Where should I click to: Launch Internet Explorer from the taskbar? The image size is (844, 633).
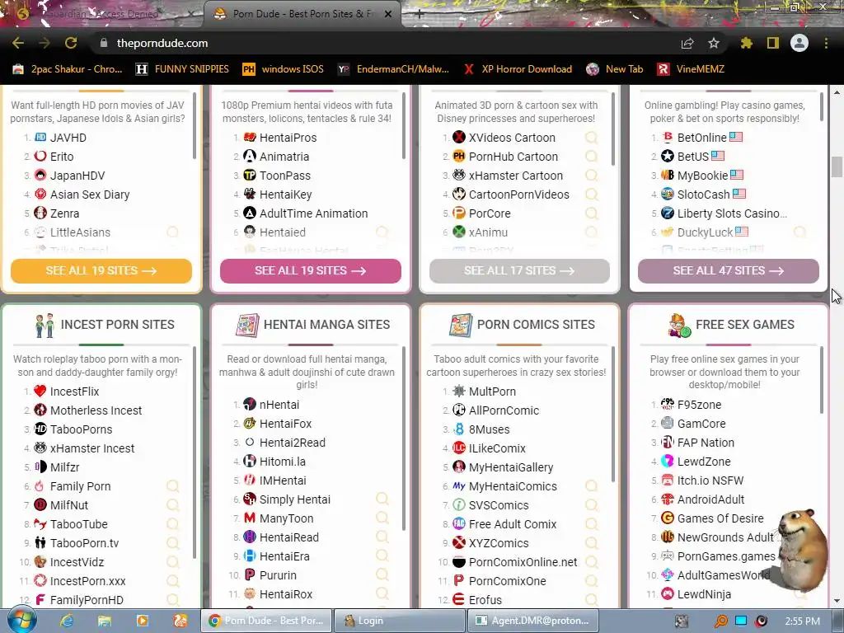pyautogui.click(x=66, y=621)
